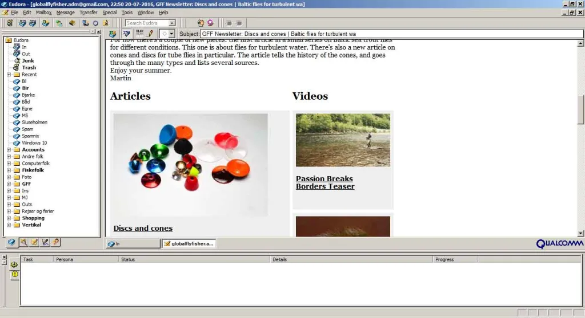The width and height of the screenshot is (585, 318).
Task: Click the trash-can delete icon in the main toolbar
Action: click(10, 23)
